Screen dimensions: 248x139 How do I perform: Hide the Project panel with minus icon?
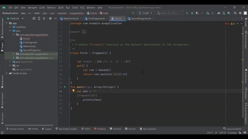coord(55,19)
